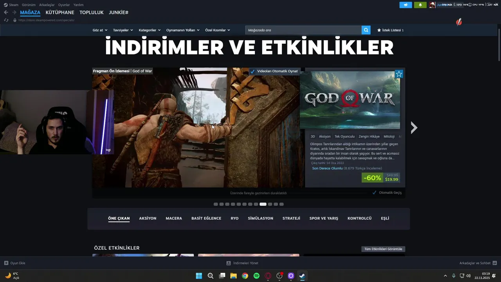Open the Windows Start menu
The height and width of the screenshot is (282, 501).
(199, 276)
